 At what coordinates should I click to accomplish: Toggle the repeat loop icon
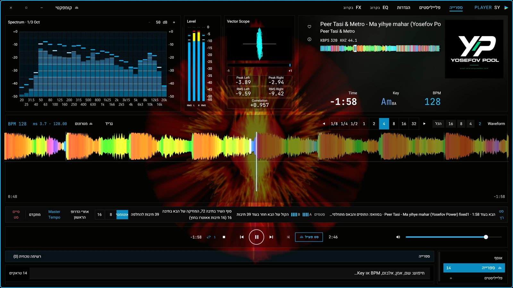pos(209,237)
